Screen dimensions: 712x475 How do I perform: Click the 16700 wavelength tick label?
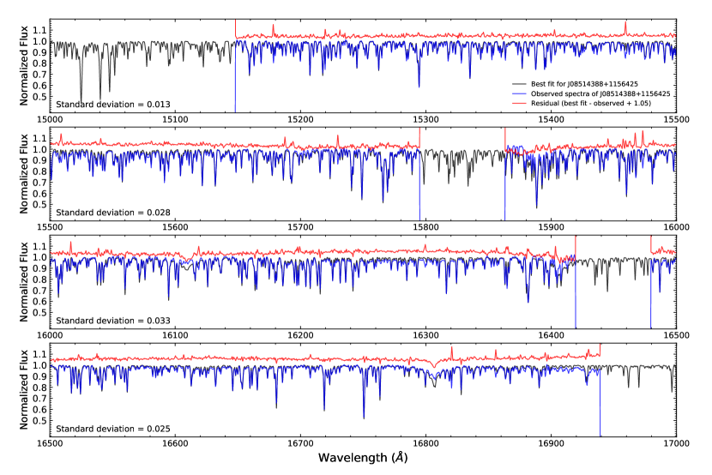click(x=300, y=443)
